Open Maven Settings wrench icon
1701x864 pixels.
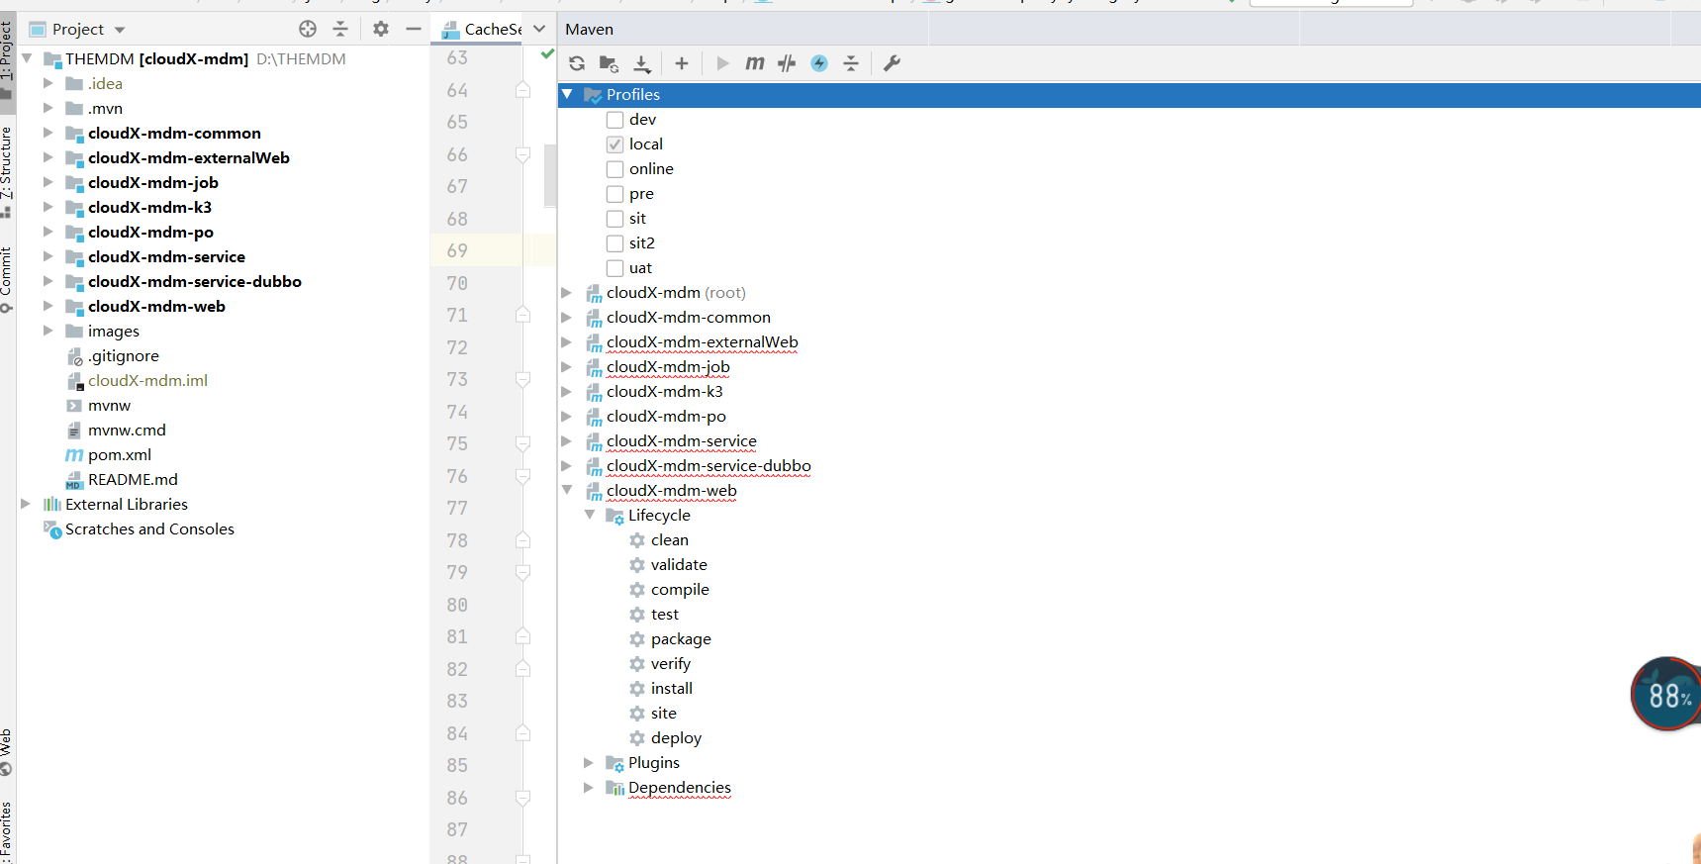tap(892, 63)
